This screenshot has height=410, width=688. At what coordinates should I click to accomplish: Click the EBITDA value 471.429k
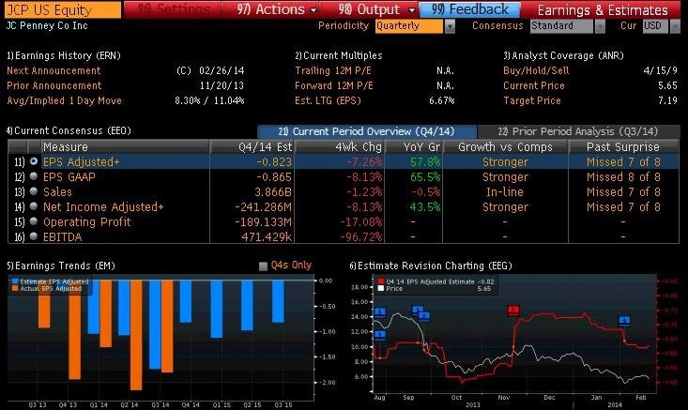(267, 236)
